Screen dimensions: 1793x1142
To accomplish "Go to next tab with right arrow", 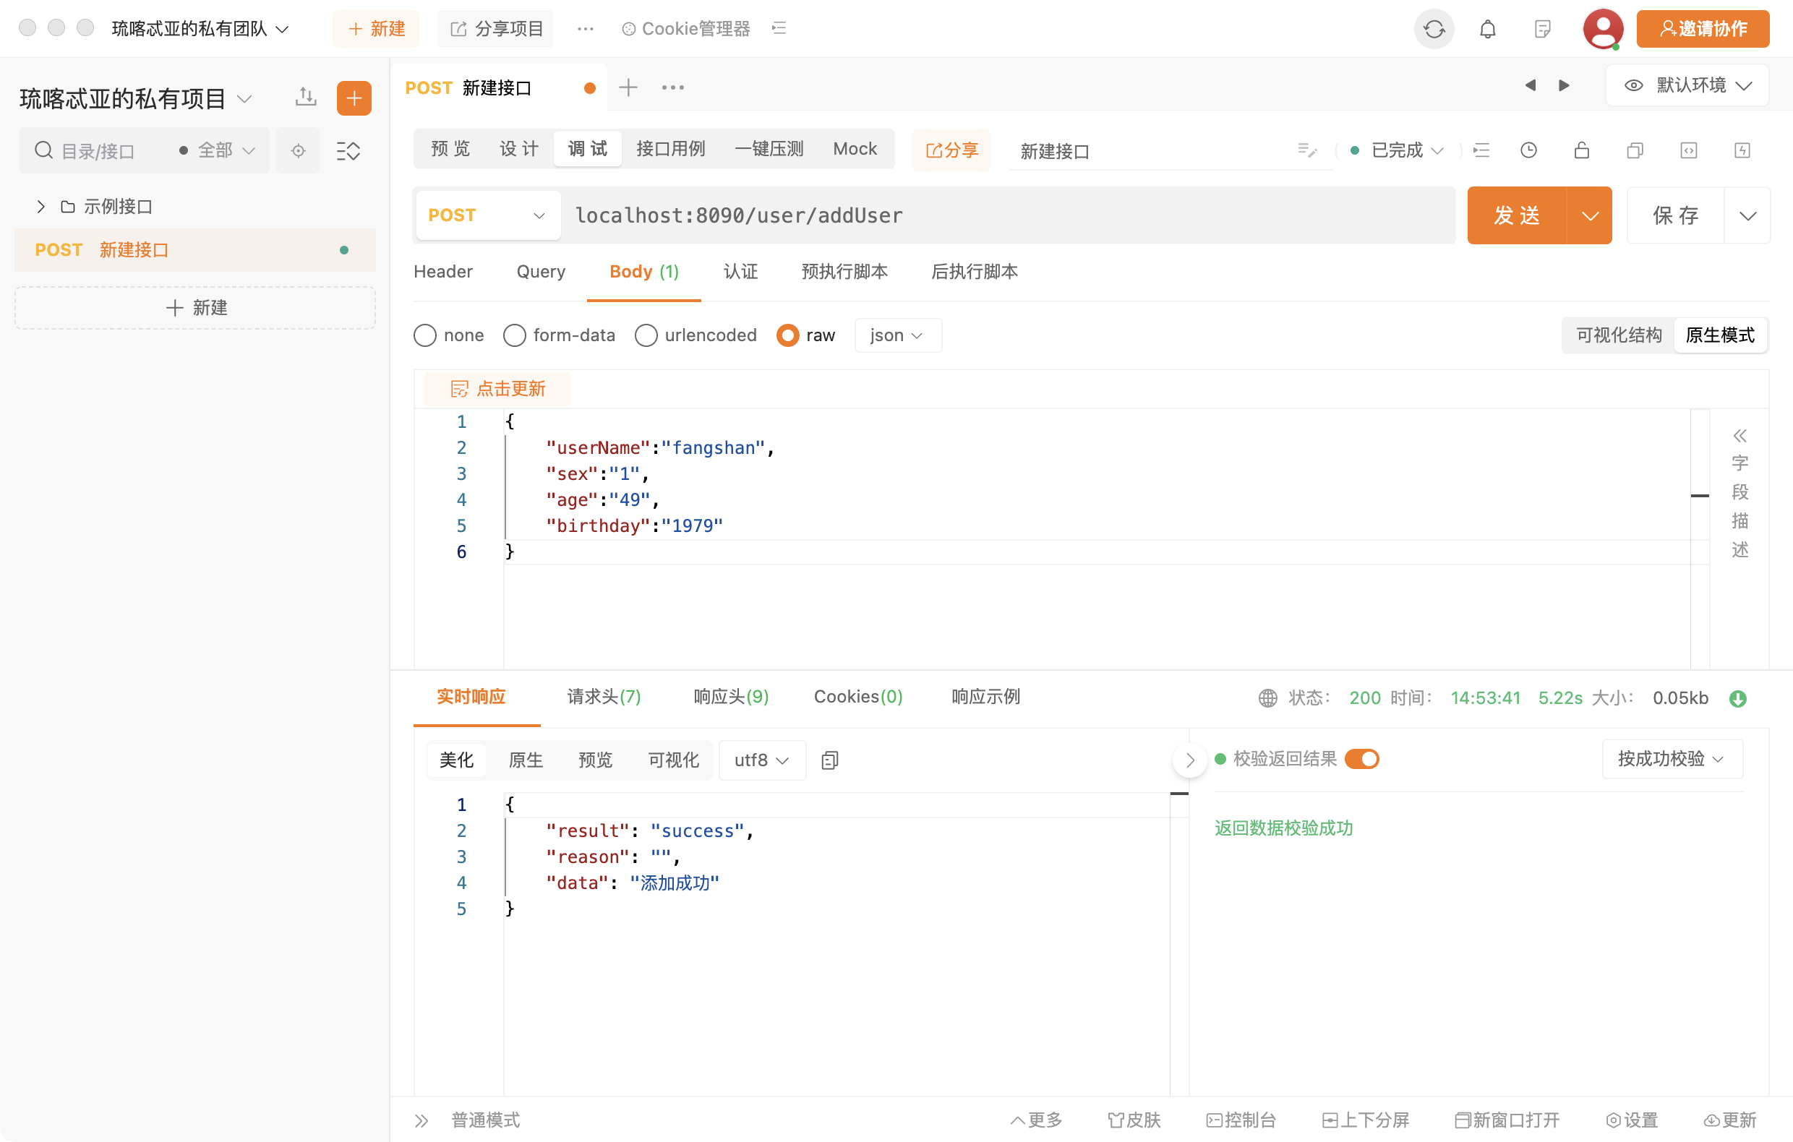I will point(1564,85).
